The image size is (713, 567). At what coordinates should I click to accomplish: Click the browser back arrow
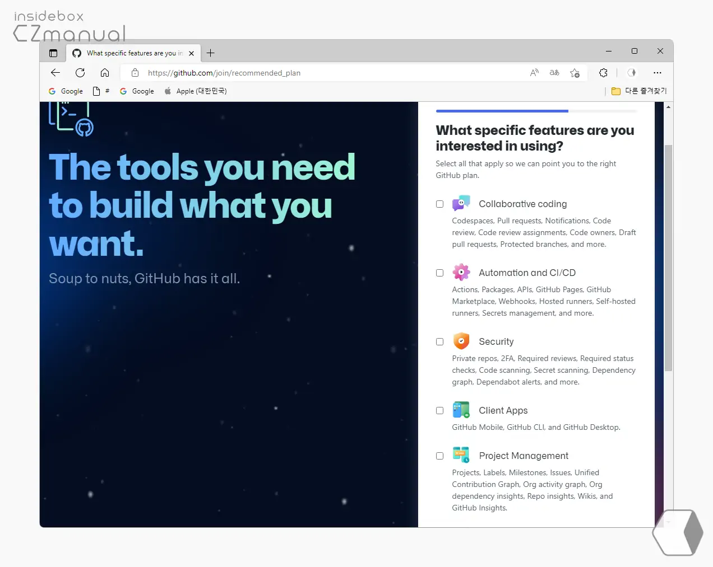pos(55,73)
